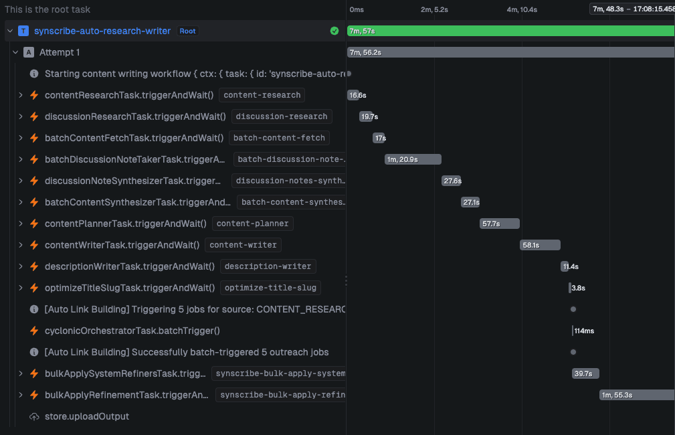
Task: Select the 27.6s timeline span
Action: (451, 181)
